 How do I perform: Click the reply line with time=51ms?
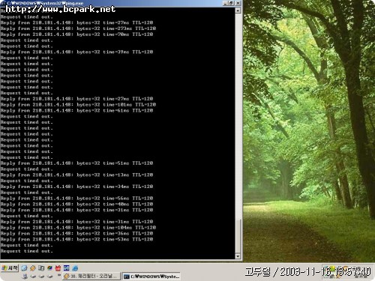[76, 163]
